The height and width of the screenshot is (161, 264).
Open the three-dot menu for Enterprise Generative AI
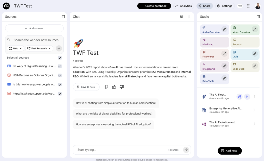pyautogui.click(x=254, y=110)
